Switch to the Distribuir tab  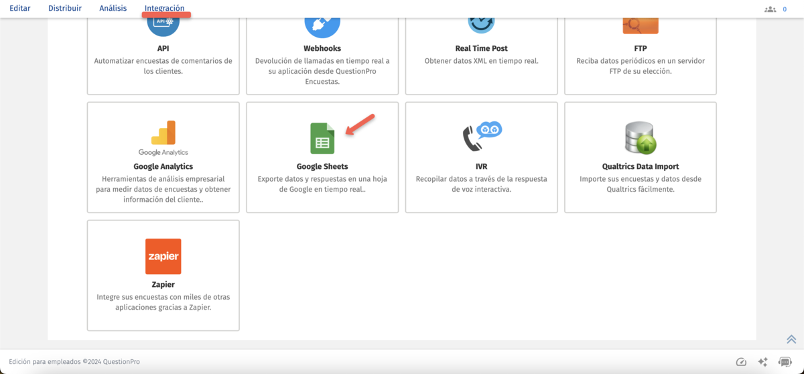[65, 8]
